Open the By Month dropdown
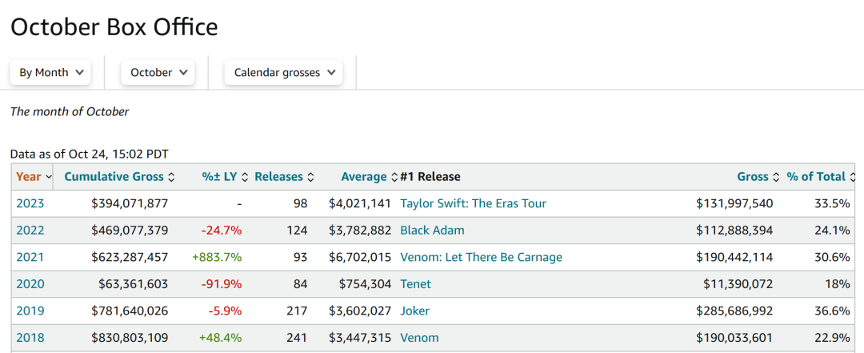Screen dimensions: 864x353 pyautogui.click(x=50, y=72)
